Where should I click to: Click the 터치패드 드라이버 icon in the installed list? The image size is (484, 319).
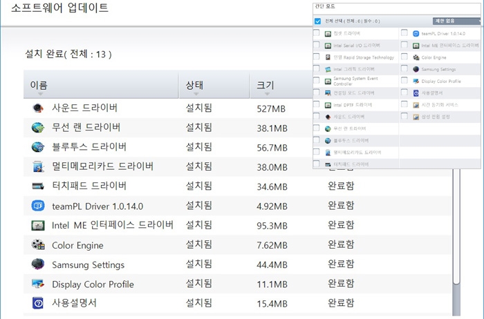click(x=38, y=186)
